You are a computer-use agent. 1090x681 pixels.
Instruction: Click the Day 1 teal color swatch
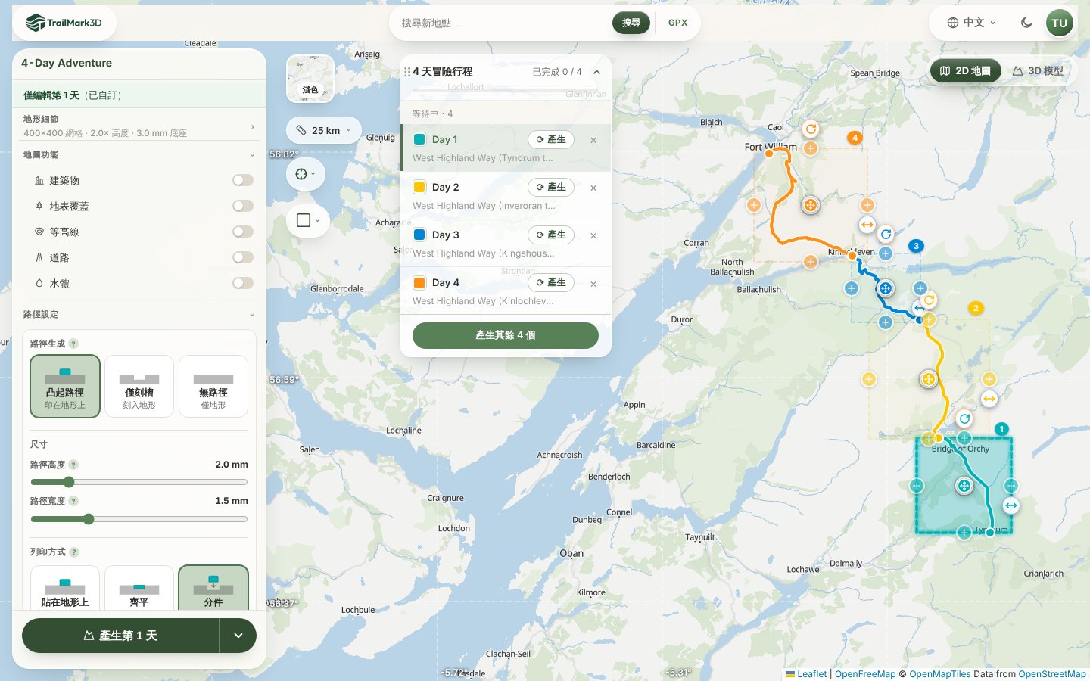419,139
